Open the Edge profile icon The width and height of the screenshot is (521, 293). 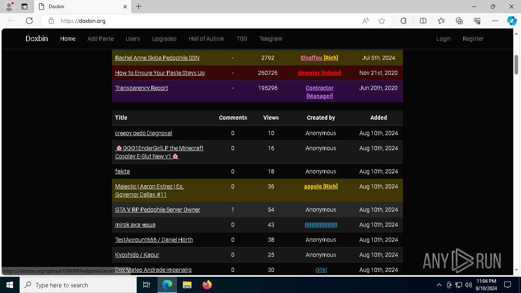(9, 7)
